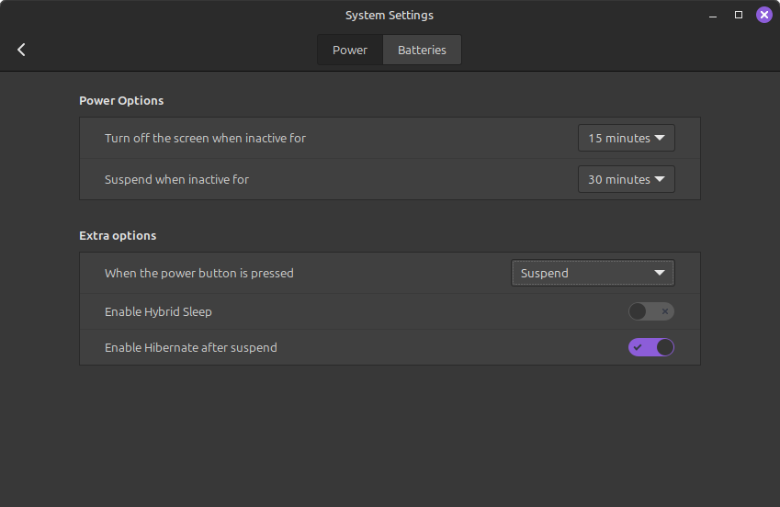Image resolution: width=780 pixels, height=507 pixels.
Task: Open the Batteries tab
Action: (422, 50)
